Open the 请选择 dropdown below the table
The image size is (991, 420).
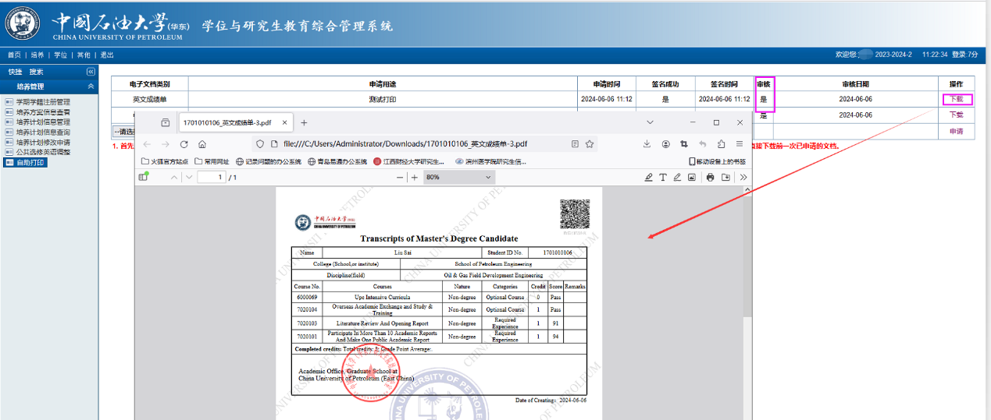click(x=123, y=131)
